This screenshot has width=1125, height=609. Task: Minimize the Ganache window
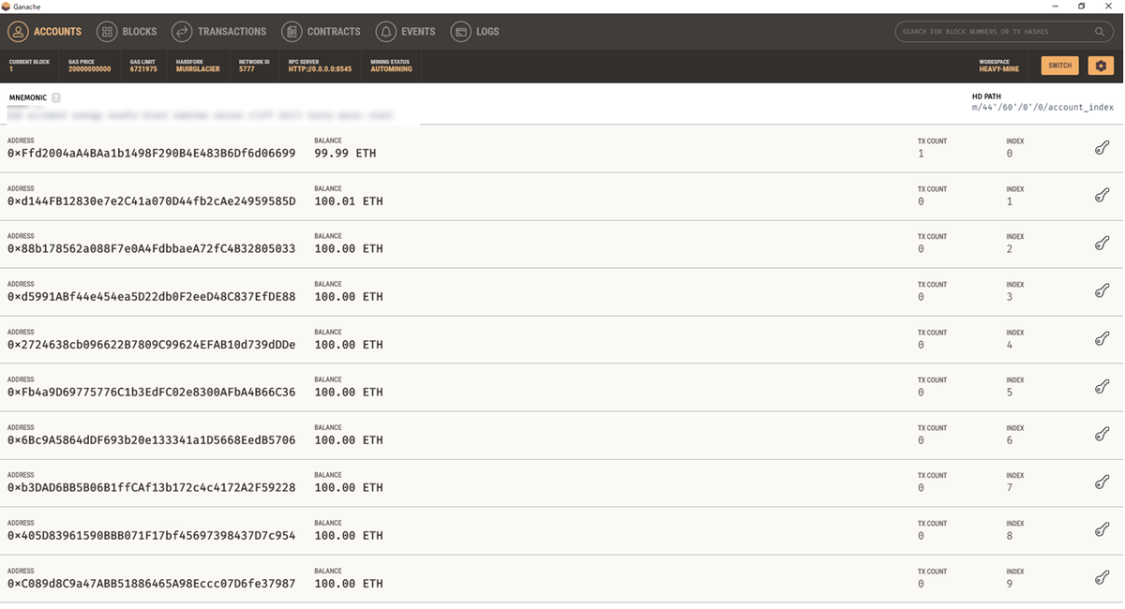coord(1056,6)
